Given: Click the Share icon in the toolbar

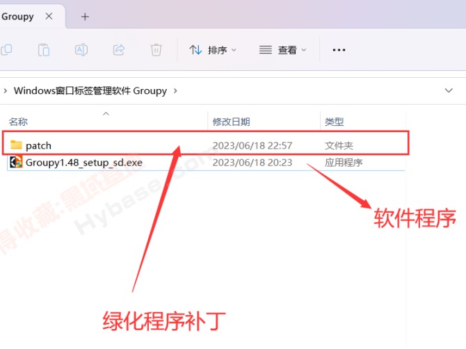Looking at the screenshot, I should [x=119, y=49].
